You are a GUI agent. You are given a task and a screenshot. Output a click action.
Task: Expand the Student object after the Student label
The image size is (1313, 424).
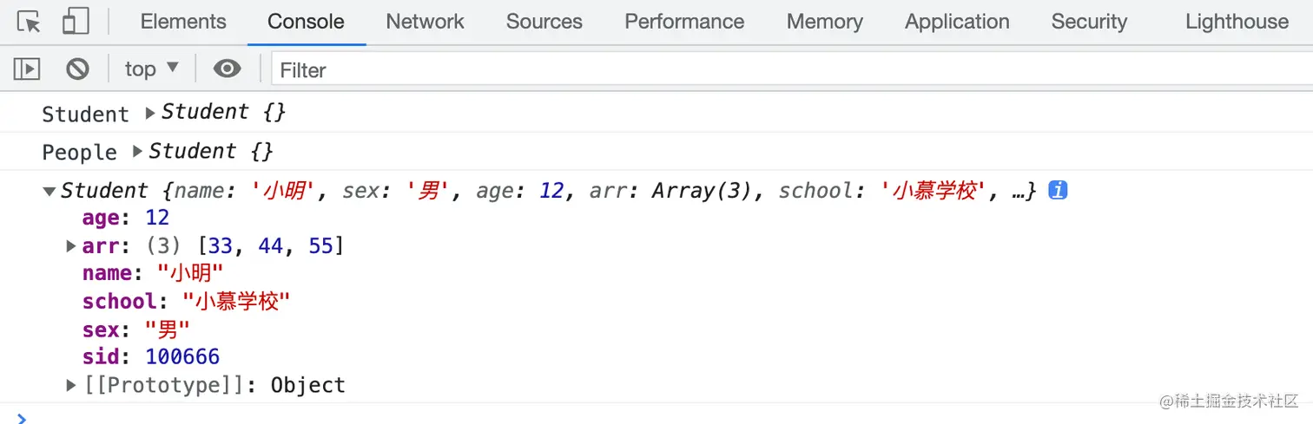150,113
